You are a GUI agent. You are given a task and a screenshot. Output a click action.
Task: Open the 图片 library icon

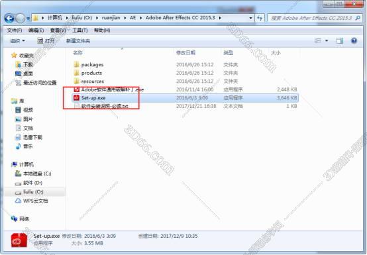tap(19, 119)
